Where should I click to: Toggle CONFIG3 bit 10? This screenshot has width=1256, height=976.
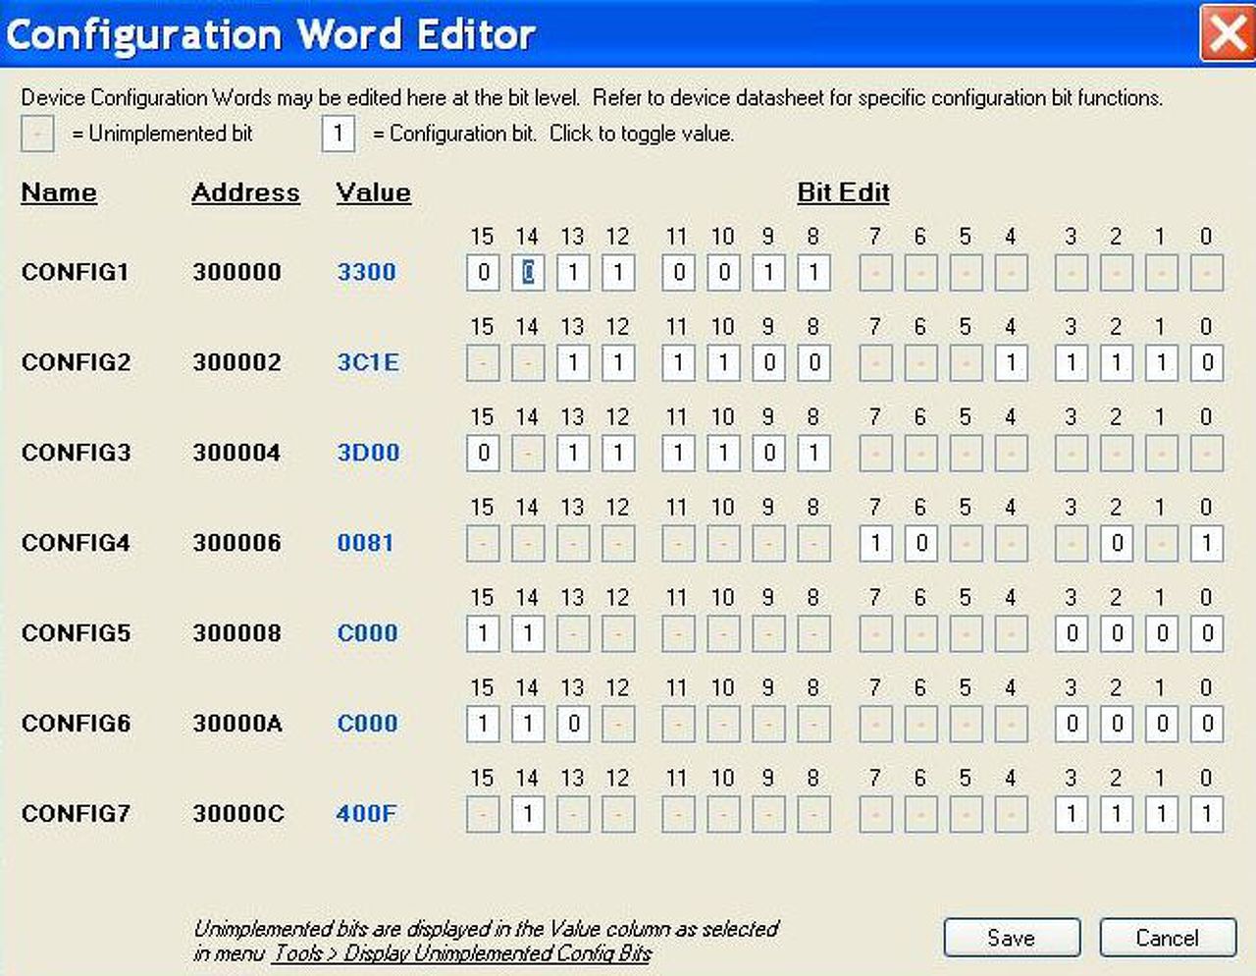click(724, 453)
